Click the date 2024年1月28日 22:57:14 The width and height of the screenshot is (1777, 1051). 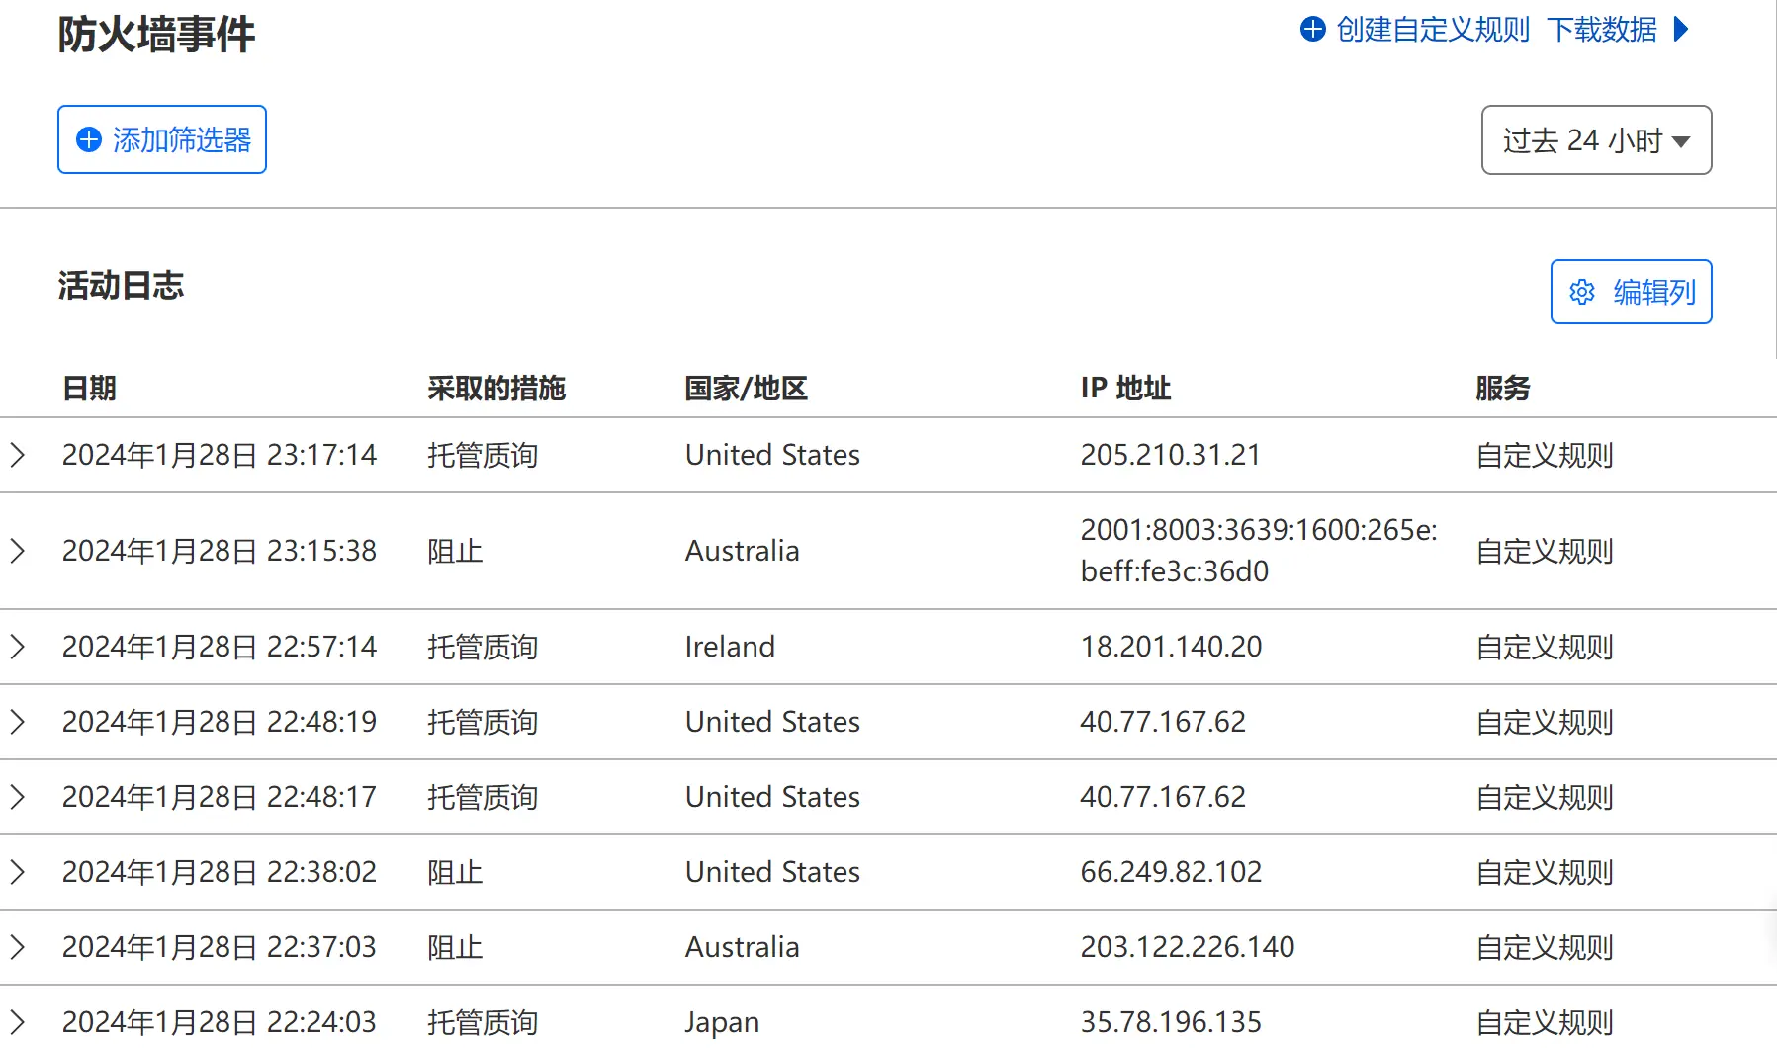point(220,647)
